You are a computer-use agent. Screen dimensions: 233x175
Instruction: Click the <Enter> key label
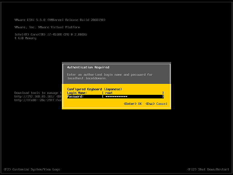(130, 104)
